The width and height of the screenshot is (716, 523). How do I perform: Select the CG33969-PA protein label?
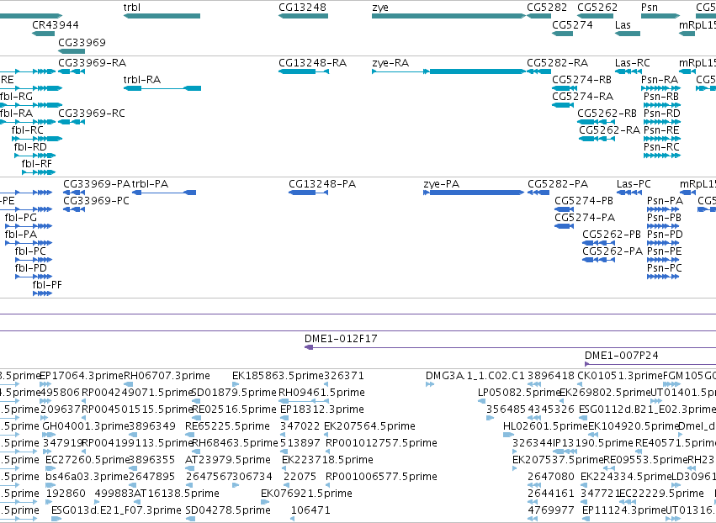(x=97, y=184)
